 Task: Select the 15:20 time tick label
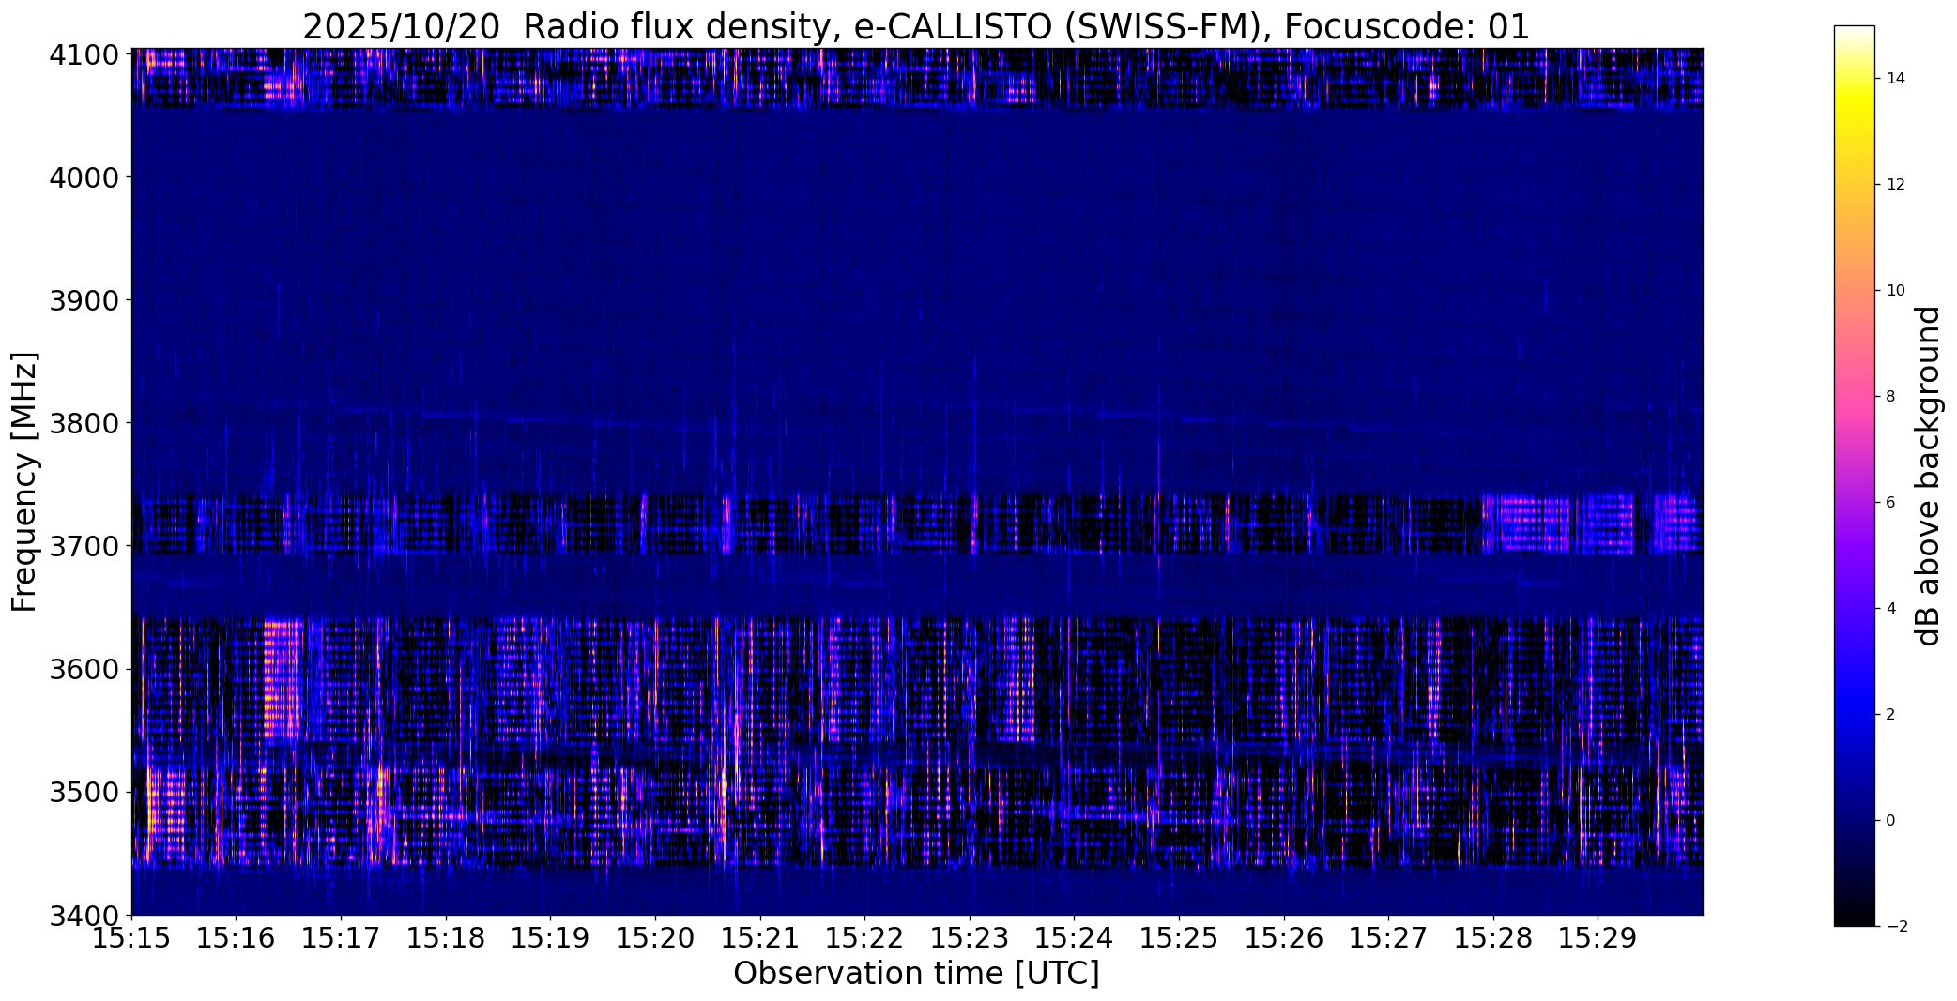click(655, 938)
